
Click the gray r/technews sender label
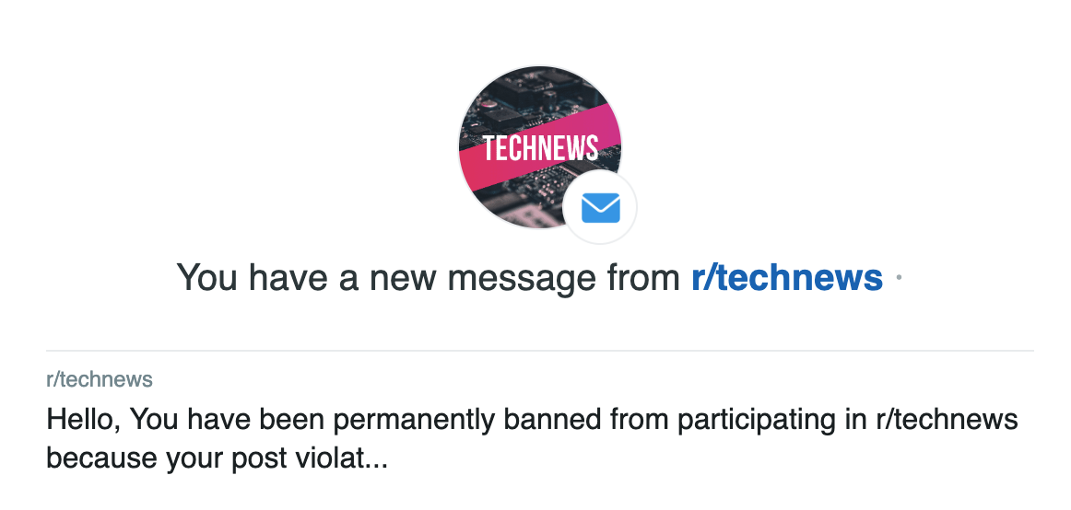pyautogui.click(x=100, y=379)
